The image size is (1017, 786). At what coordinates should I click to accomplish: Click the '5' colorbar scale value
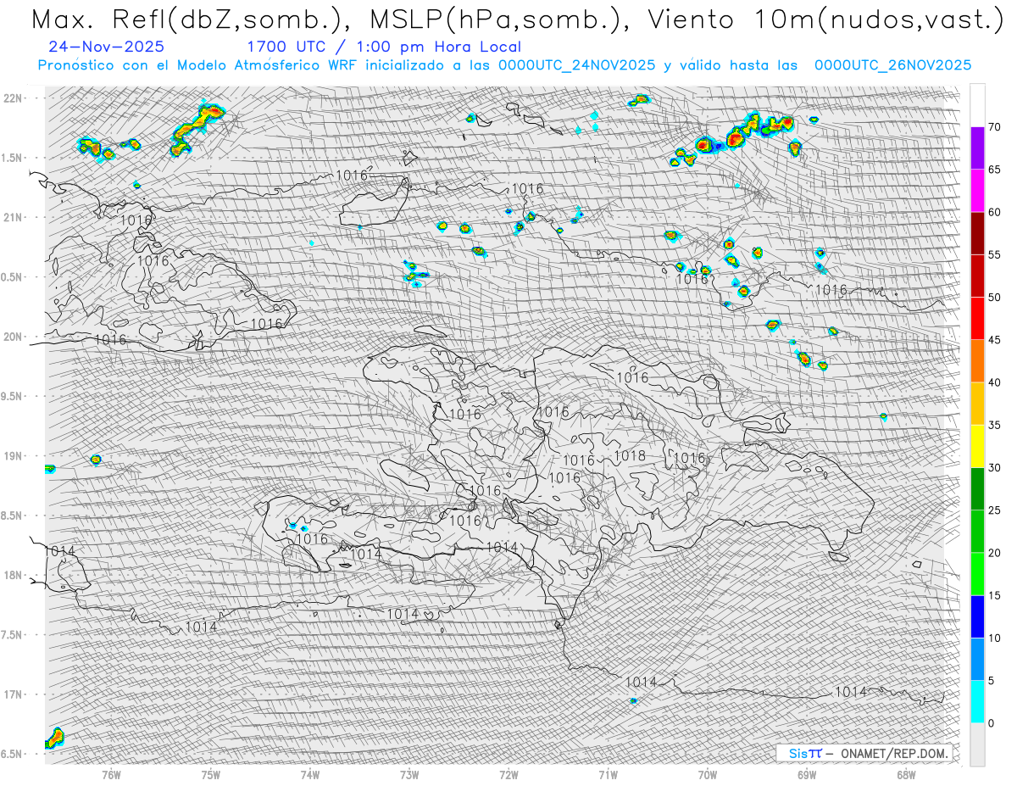992,681
